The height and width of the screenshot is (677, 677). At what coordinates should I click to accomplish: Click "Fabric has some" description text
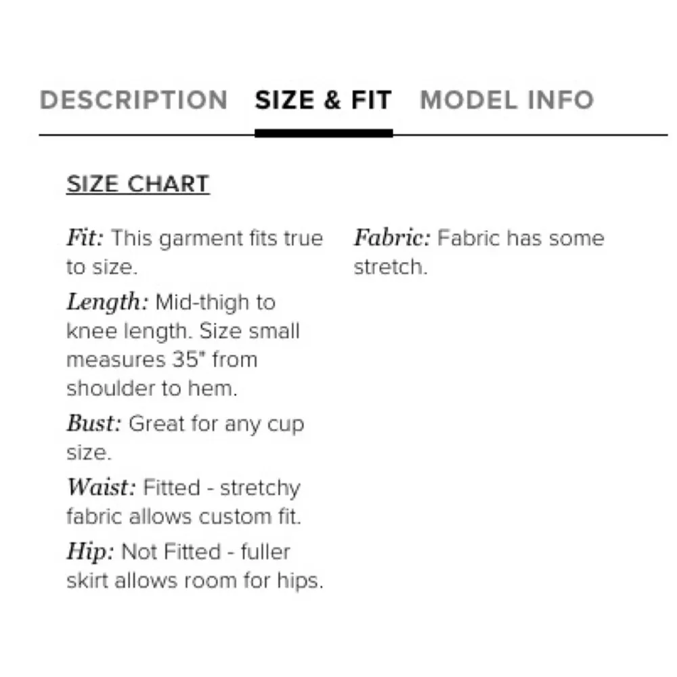pos(520,238)
